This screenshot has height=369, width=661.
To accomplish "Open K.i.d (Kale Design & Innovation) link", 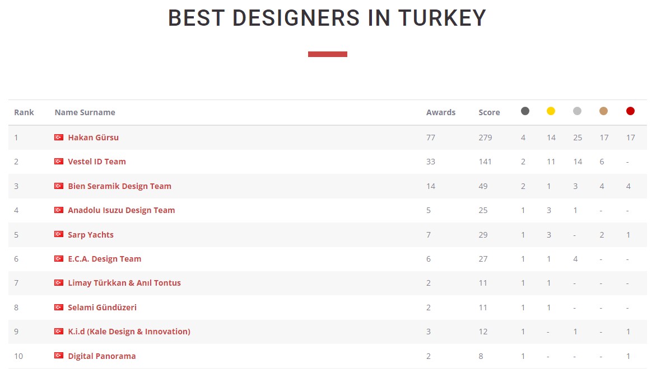I will (129, 332).
